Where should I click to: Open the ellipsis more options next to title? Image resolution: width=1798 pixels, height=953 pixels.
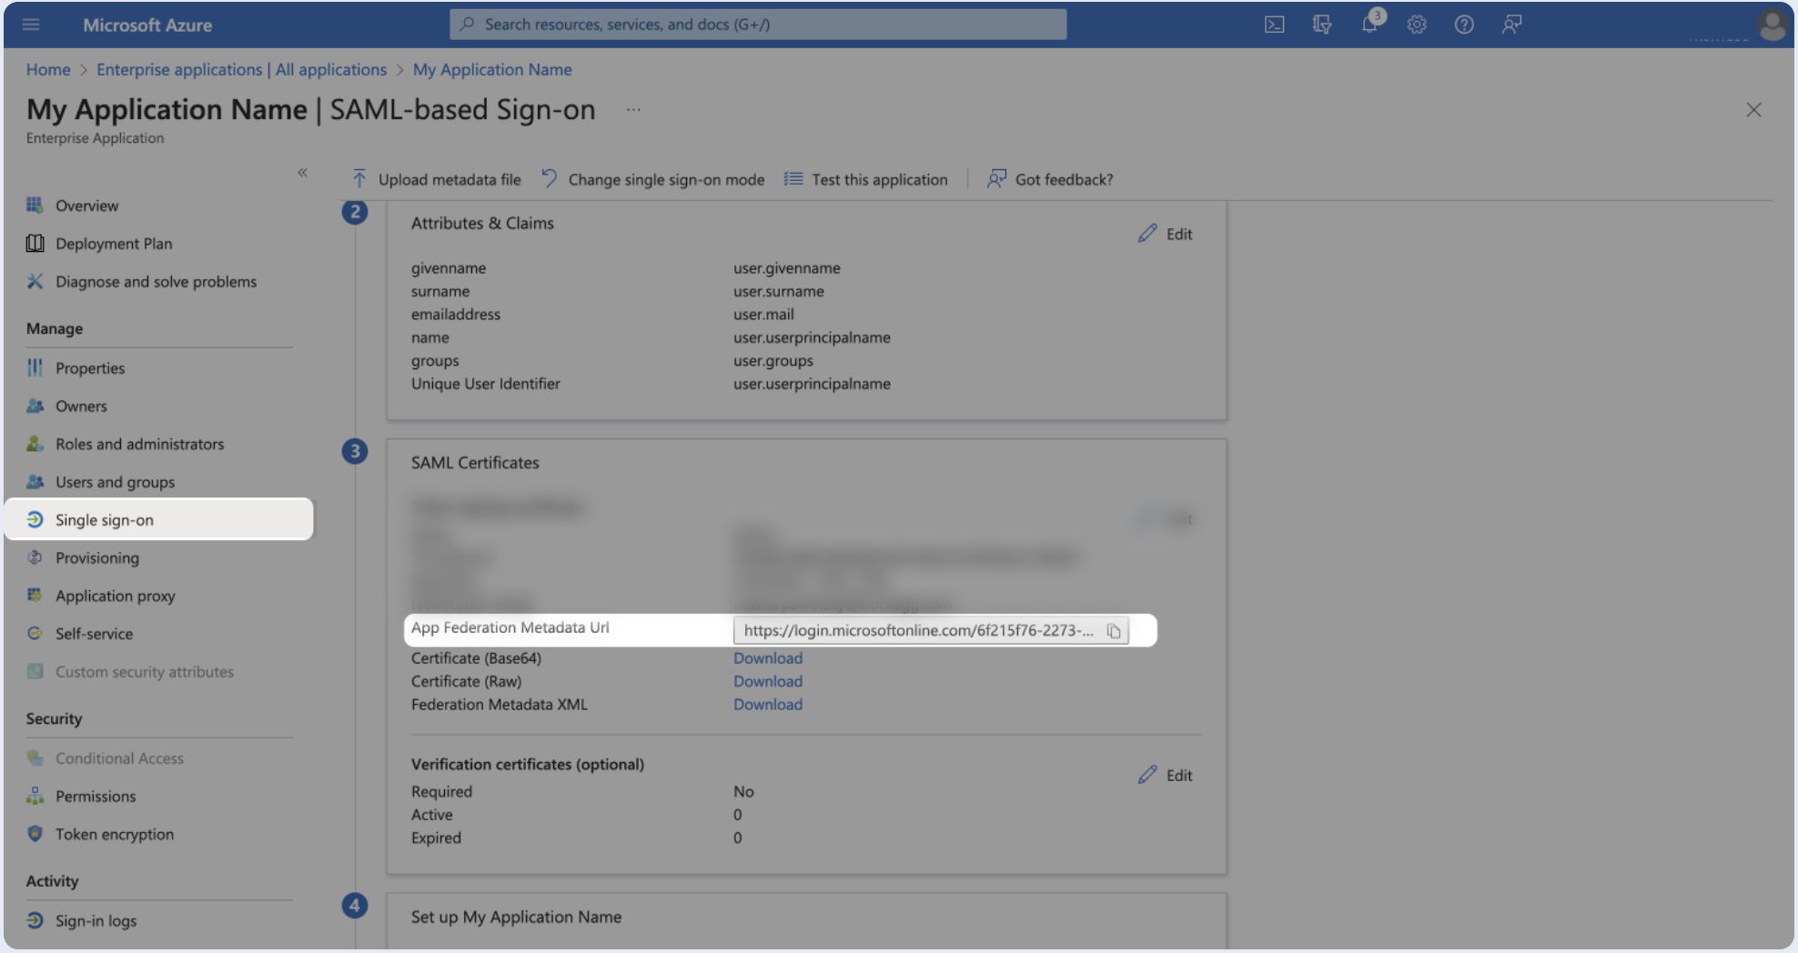point(633,110)
